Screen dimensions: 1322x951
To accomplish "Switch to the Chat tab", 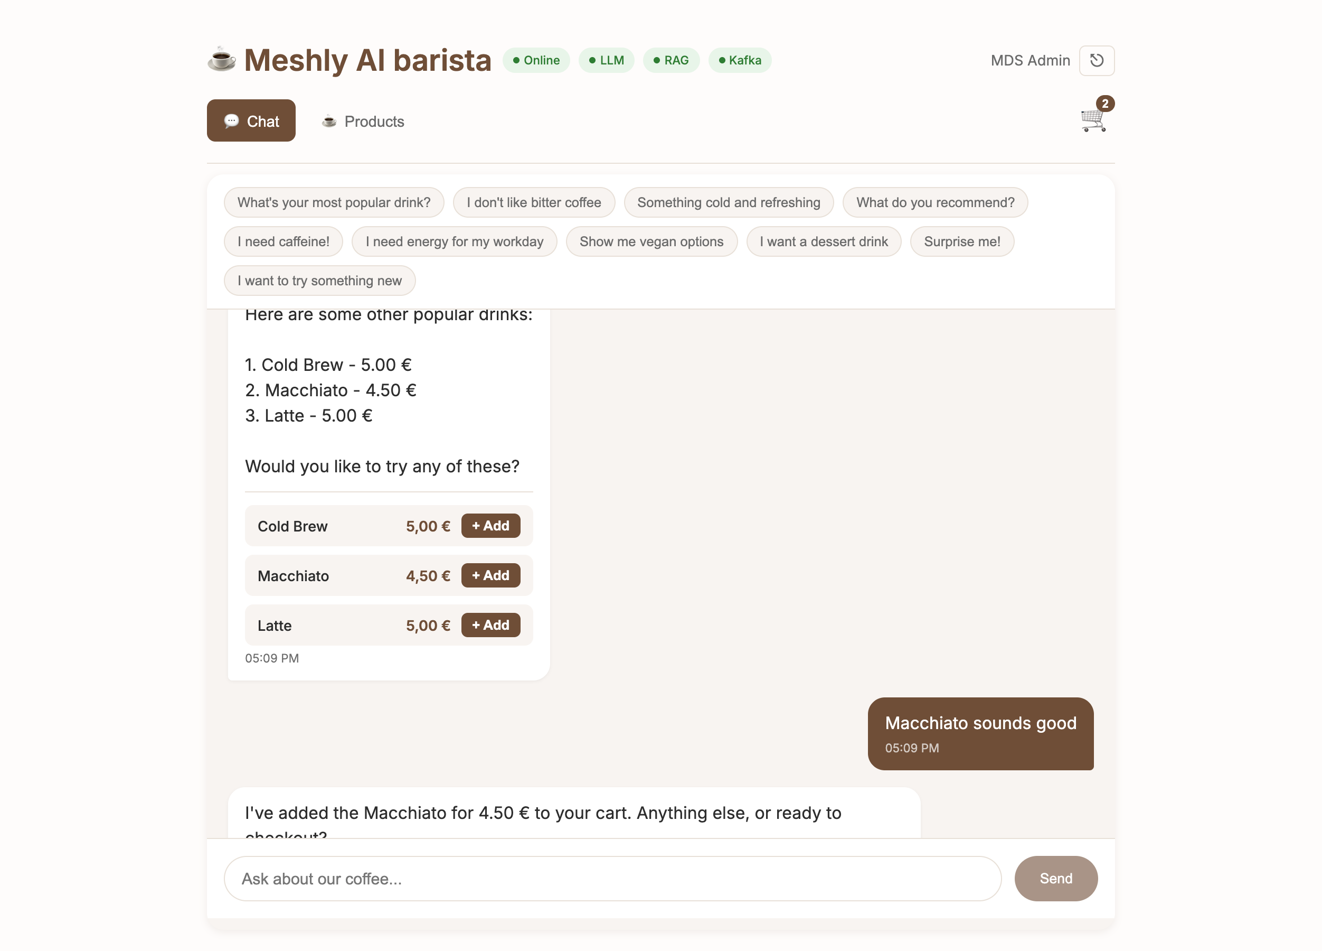I will (251, 120).
